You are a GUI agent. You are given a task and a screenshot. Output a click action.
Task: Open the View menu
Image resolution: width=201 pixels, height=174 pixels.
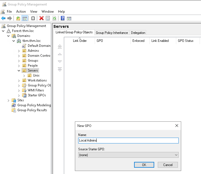(x=34, y=12)
